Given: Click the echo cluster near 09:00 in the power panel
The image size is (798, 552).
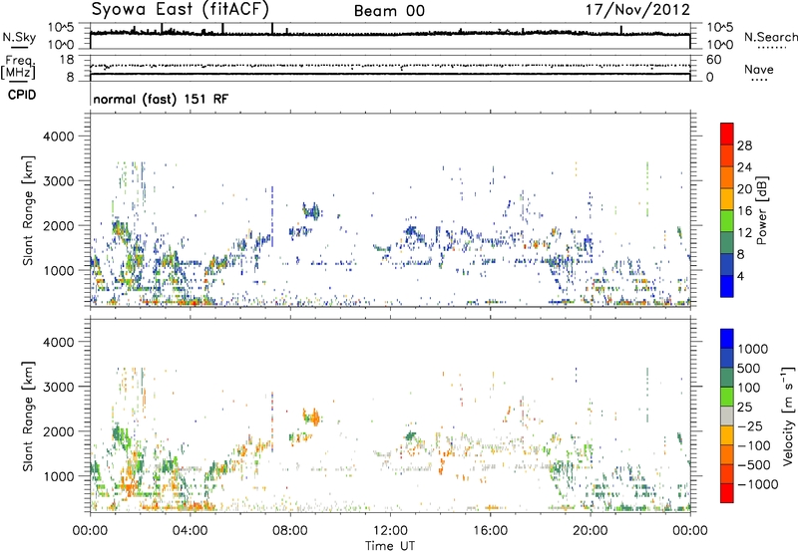Looking at the screenshot, I should [311, 210].
